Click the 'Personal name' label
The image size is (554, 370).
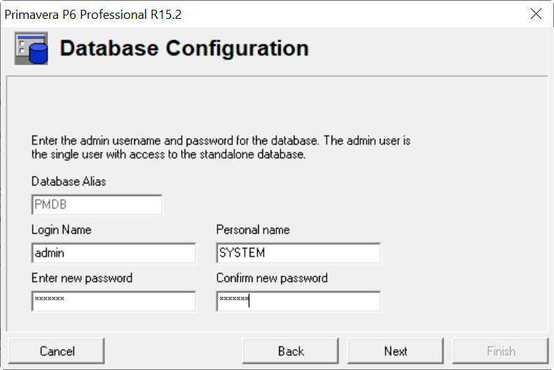pos(253,229)
